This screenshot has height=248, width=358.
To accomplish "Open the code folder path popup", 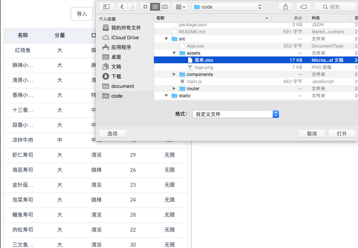I will 227,7.
